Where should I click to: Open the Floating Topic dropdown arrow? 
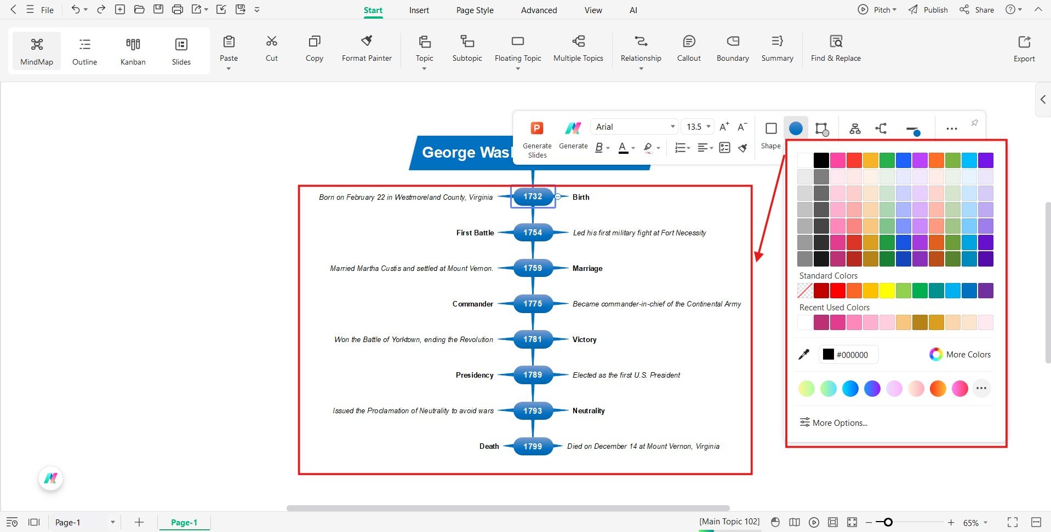pos(518,68)
